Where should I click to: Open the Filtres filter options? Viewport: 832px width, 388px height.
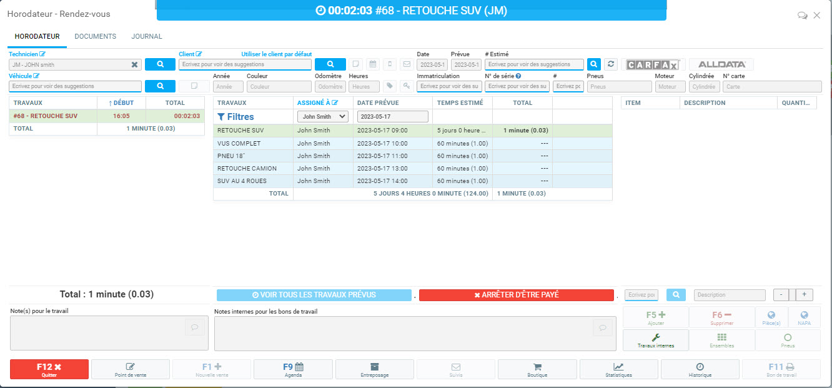235,116
